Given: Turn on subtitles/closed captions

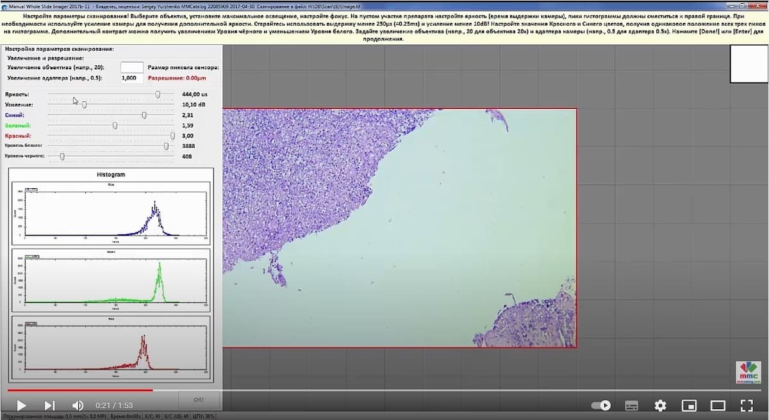Looking at the screenshot, I should pyautogui.click(x=631, y=405).
